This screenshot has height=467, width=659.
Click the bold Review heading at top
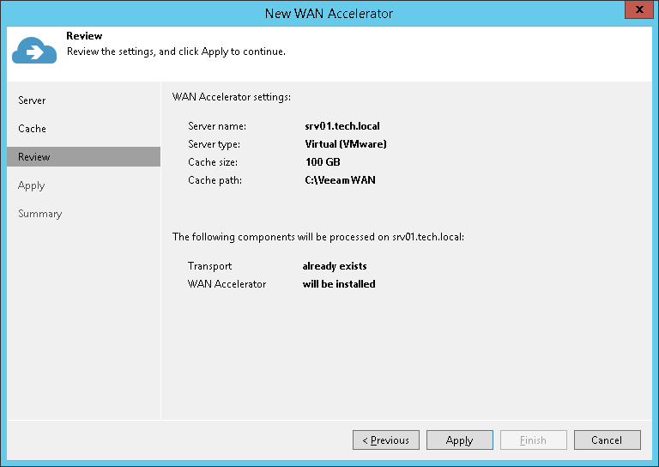tap(84, 36)
